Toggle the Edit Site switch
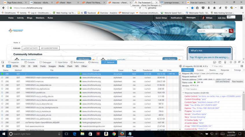 pyautogui.click(x=231, y=17)
